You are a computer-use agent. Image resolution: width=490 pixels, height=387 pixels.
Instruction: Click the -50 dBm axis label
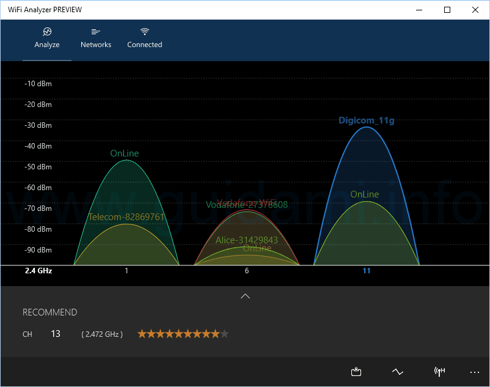point(38,167)
